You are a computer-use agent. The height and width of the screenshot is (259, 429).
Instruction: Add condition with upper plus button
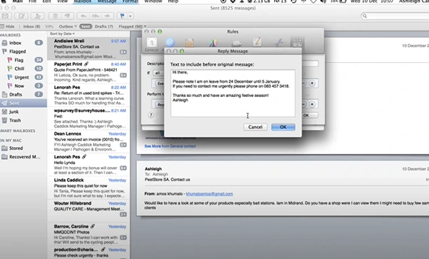[x=312, y=83]
